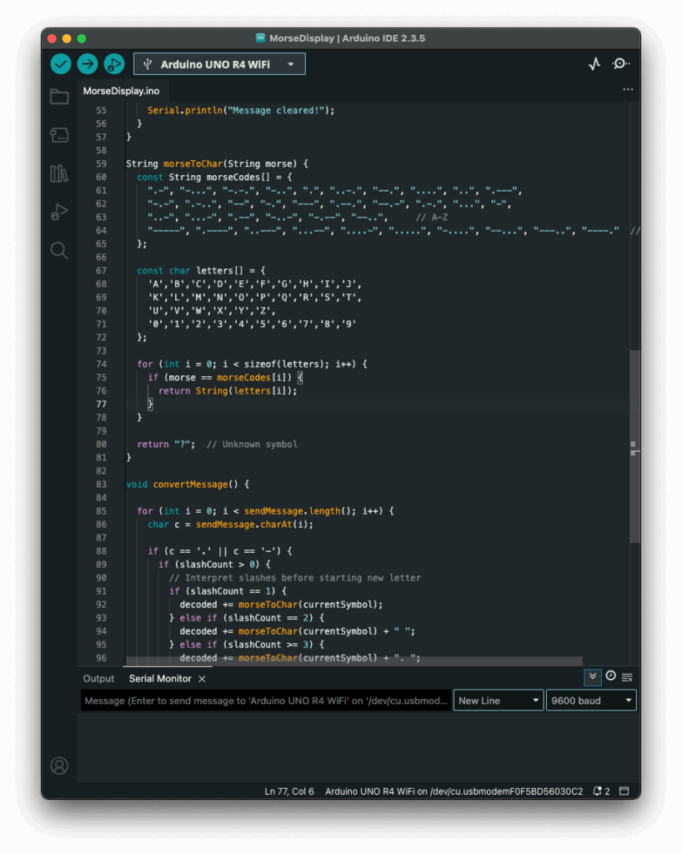Clear Serial Monitor output icon
Image resolution: width=682 pixels, height=854 pixels.
(x=627, y=677)
